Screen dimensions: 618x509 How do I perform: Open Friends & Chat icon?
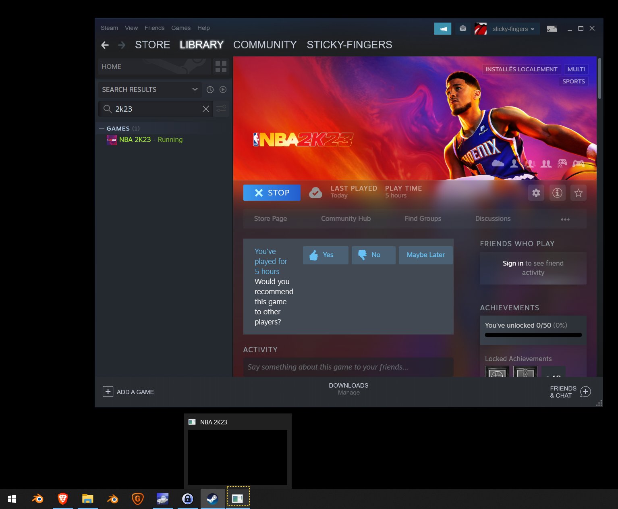point(585,392)
